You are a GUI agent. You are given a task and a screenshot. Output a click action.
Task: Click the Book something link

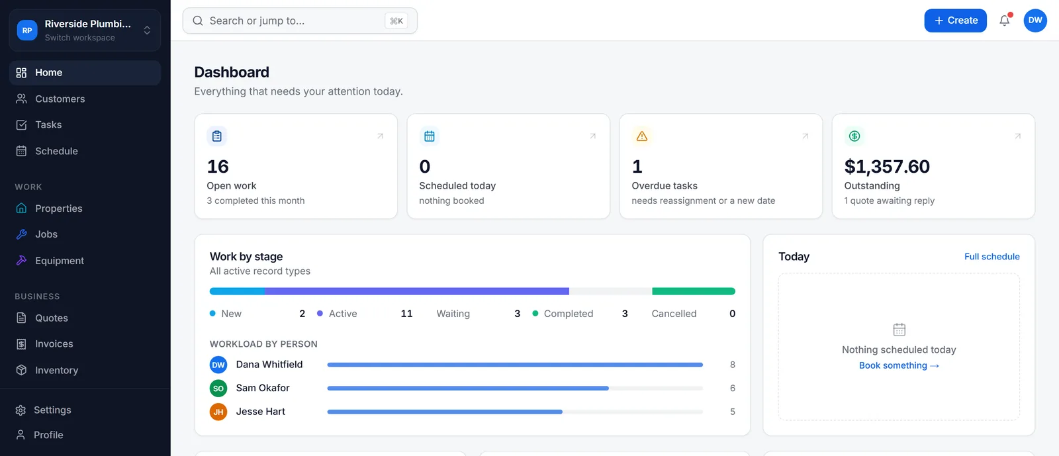(x=899, y=365)
